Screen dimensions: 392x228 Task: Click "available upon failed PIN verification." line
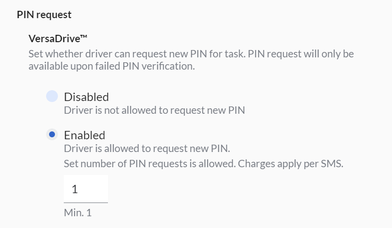(112, 67)
